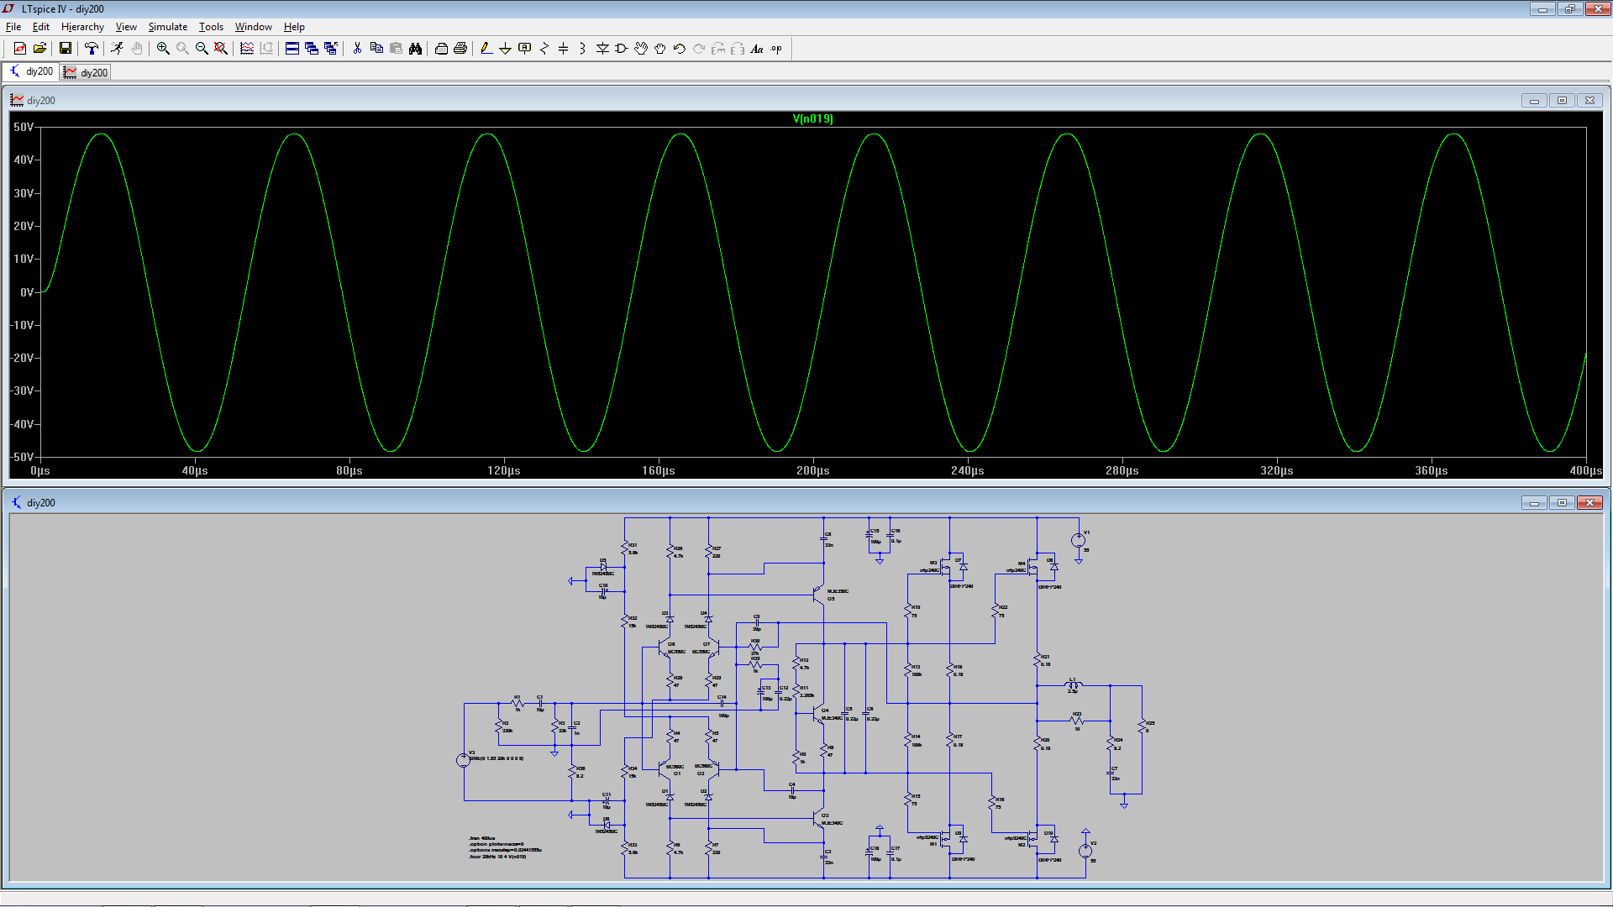The width and height of the screenshot is (1613, 907).
Task: Place a Resistor component
Action: 544,49
